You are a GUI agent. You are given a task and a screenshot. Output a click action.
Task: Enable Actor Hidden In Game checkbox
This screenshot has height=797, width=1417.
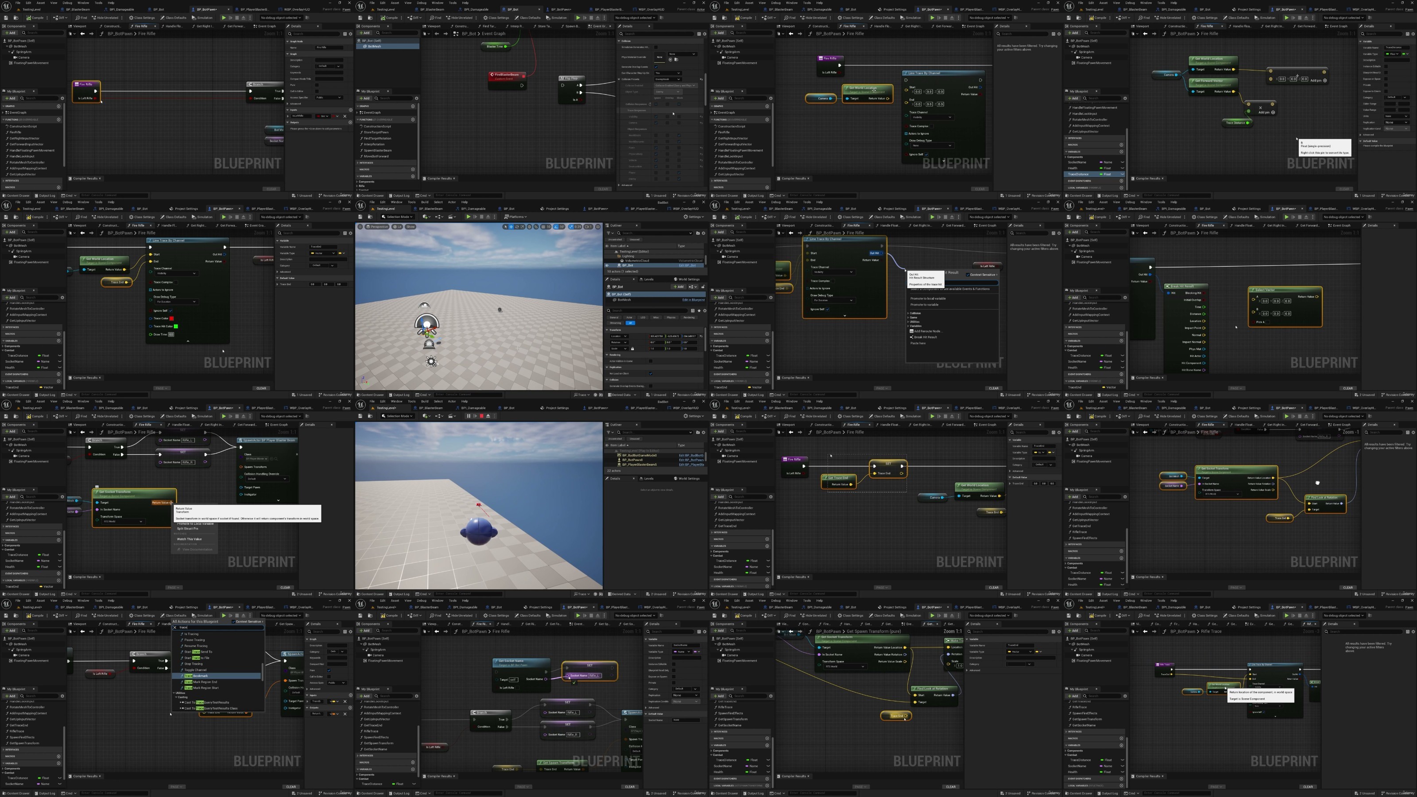(x=650, y=361)
